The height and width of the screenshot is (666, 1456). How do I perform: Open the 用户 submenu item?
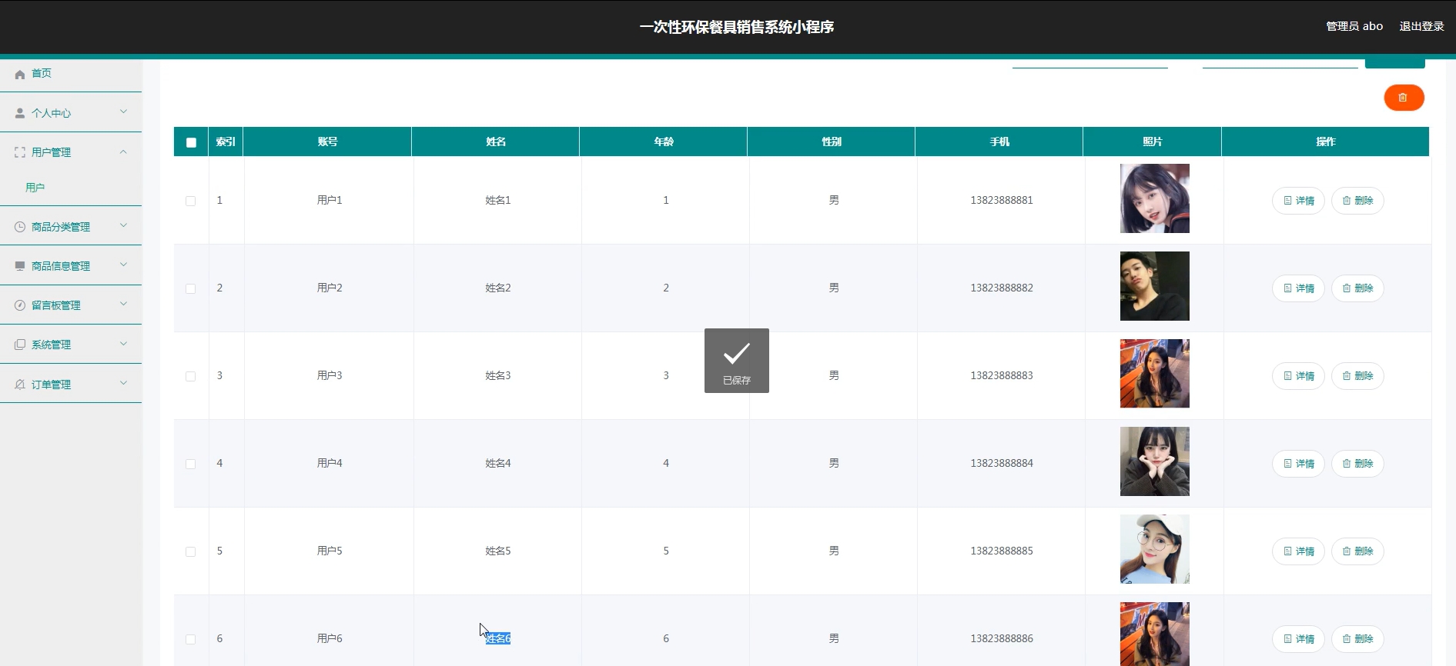(35, 188)
